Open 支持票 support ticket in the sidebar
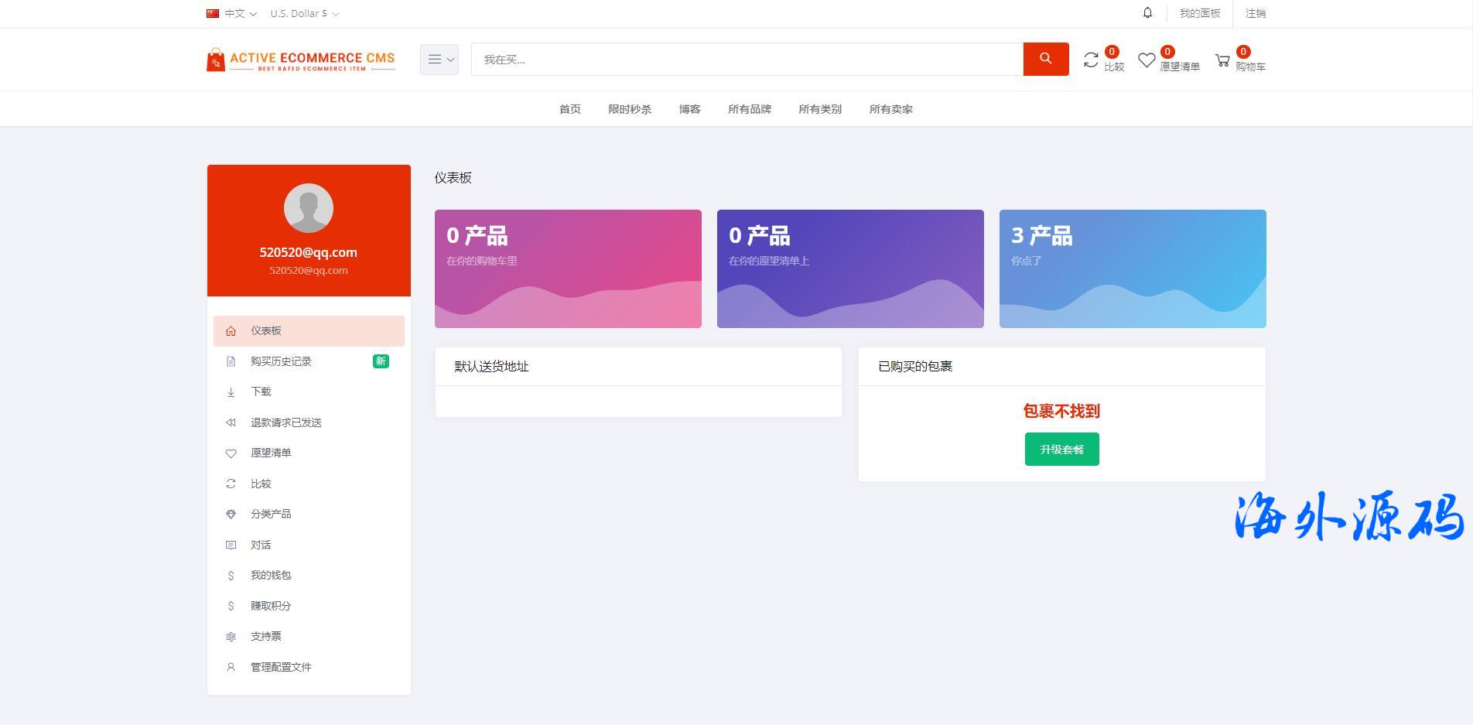The height and width of the screenshot is (725, 1473). click(265, 636)
